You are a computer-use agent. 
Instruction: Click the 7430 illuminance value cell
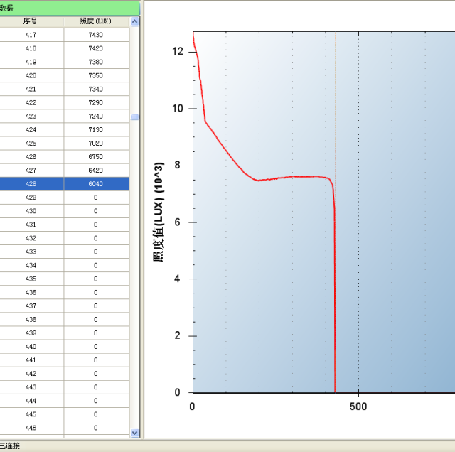pyautogui.click(x=96, y=35)
